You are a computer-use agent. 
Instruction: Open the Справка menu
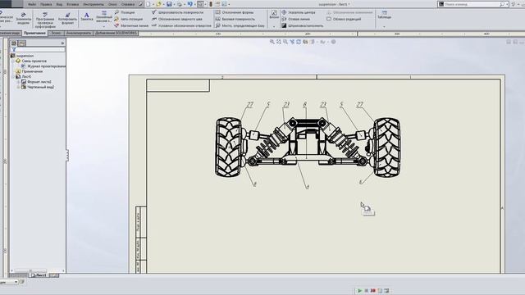[128, 4]
